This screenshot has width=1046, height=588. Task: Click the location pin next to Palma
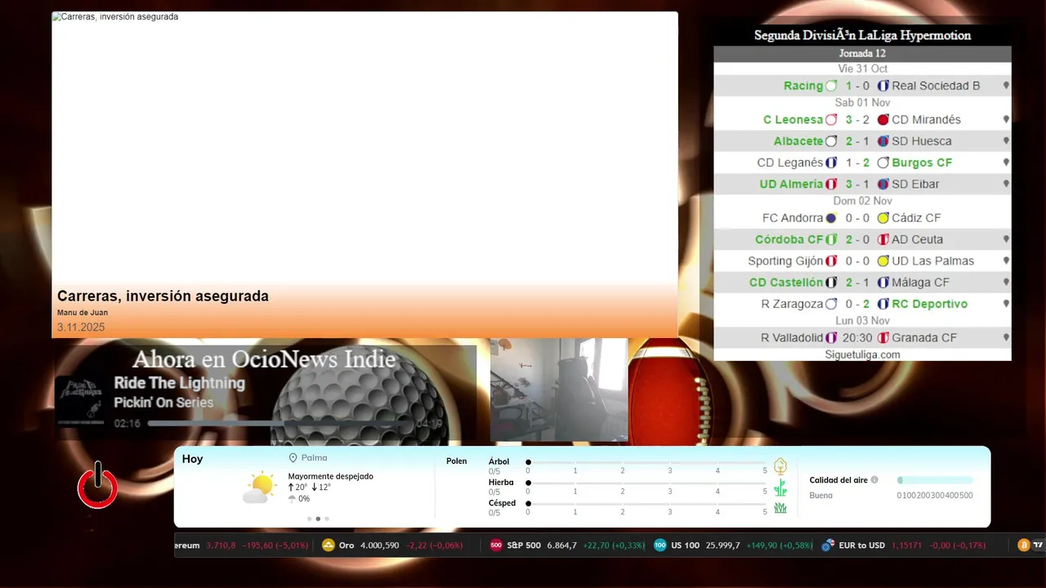tap(293, 458)
